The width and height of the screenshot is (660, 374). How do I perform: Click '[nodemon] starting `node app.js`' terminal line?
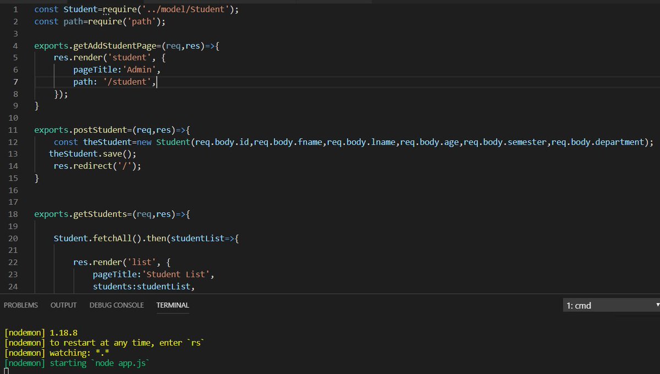(77, 363)
